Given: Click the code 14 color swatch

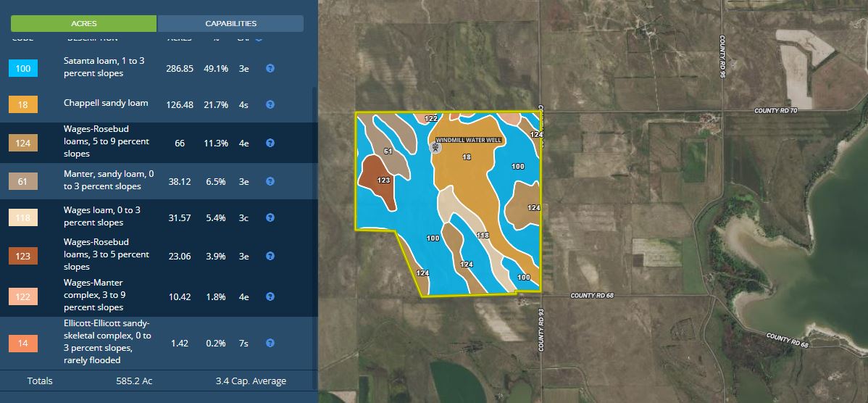Looking at the screenshot, I should [x=23, y=343].
